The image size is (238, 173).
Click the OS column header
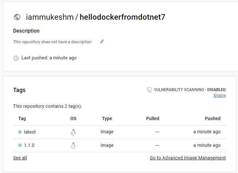pyautogui.click(x=73, y=118)
